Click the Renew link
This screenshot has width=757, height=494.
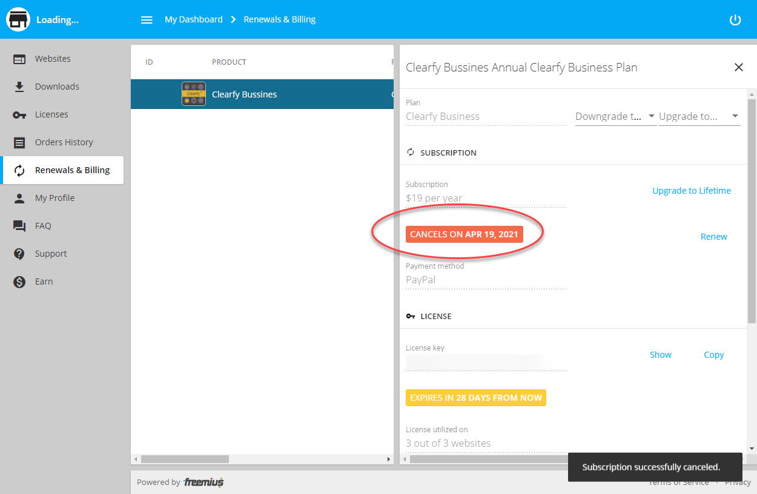[714, 237]
